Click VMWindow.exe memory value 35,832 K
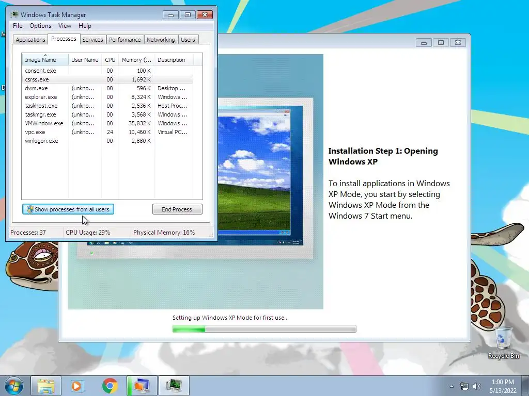The width and height of the screenshot is (529, 396). coord(139,123)
